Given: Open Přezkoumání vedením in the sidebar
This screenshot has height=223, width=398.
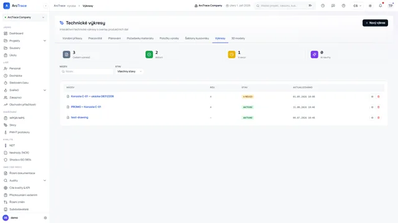Looking at the screenshot, I should tap(24, 195).
